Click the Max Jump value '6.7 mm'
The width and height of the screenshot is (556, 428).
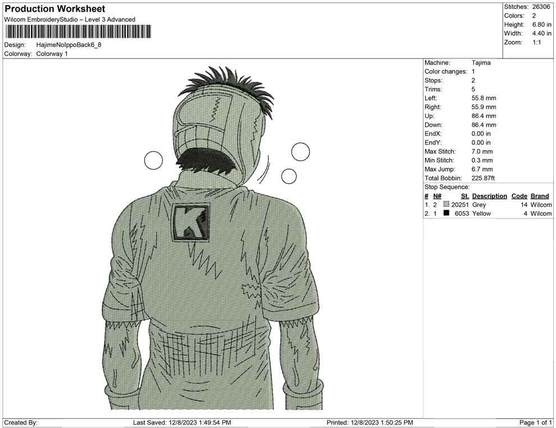click(482, 169)
